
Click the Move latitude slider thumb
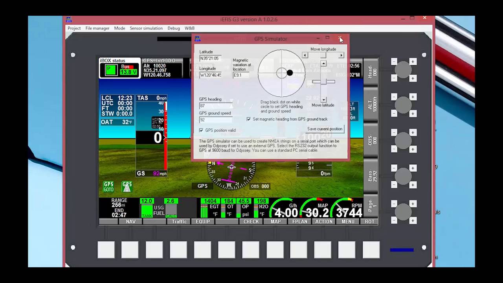click(x=323, y=82)
